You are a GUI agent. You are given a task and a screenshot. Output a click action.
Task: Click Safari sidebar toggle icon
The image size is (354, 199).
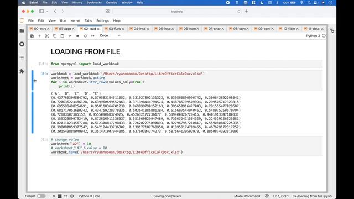tap(41, 11)
